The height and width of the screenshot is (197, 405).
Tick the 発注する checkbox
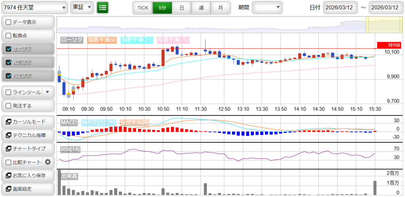pos(9,106)
